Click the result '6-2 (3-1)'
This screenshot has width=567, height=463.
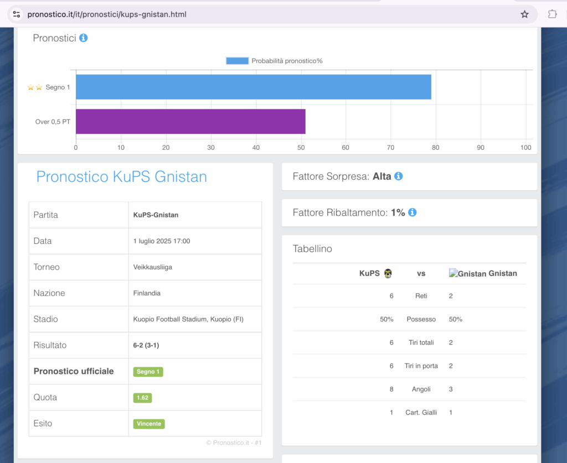[x=146, y=345]
